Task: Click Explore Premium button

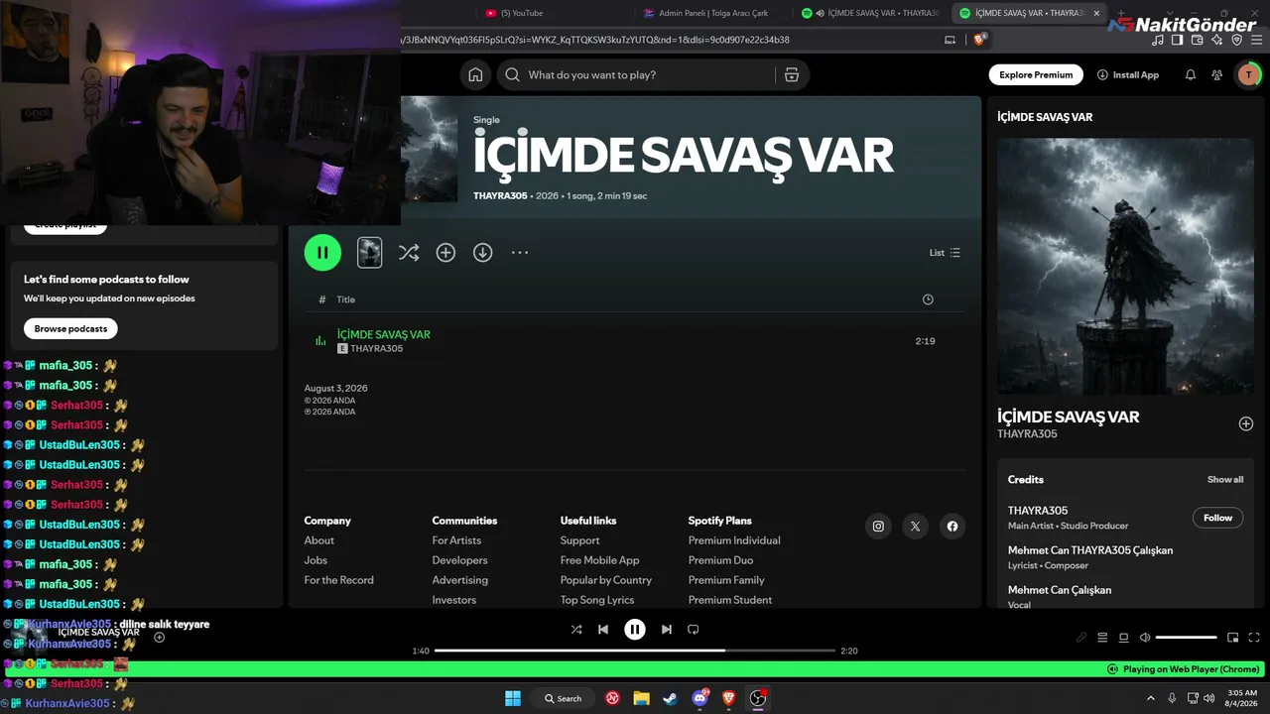Action: [1036, 74]
